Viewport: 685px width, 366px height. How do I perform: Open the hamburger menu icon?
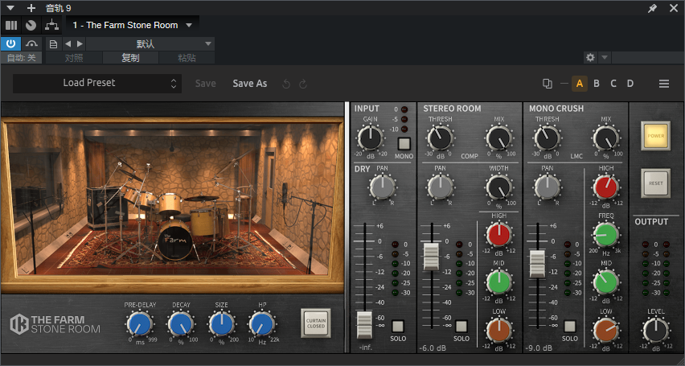click(x=664, y=84)
